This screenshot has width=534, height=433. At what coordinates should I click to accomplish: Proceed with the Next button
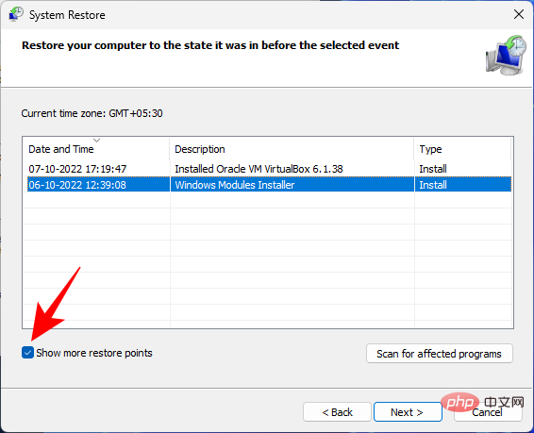coord(408,412)
